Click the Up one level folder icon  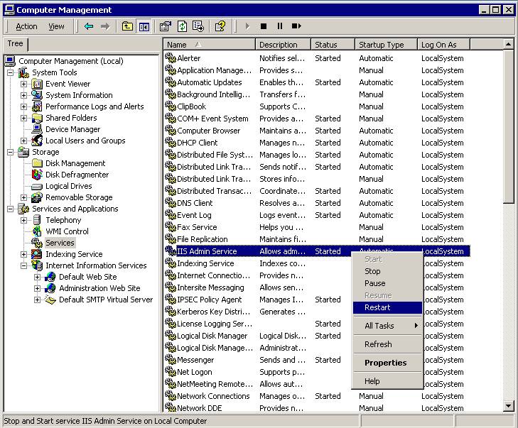pyautogui.click(x=127, y=26)
